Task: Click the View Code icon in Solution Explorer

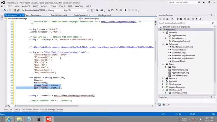Action: point(193,19)
